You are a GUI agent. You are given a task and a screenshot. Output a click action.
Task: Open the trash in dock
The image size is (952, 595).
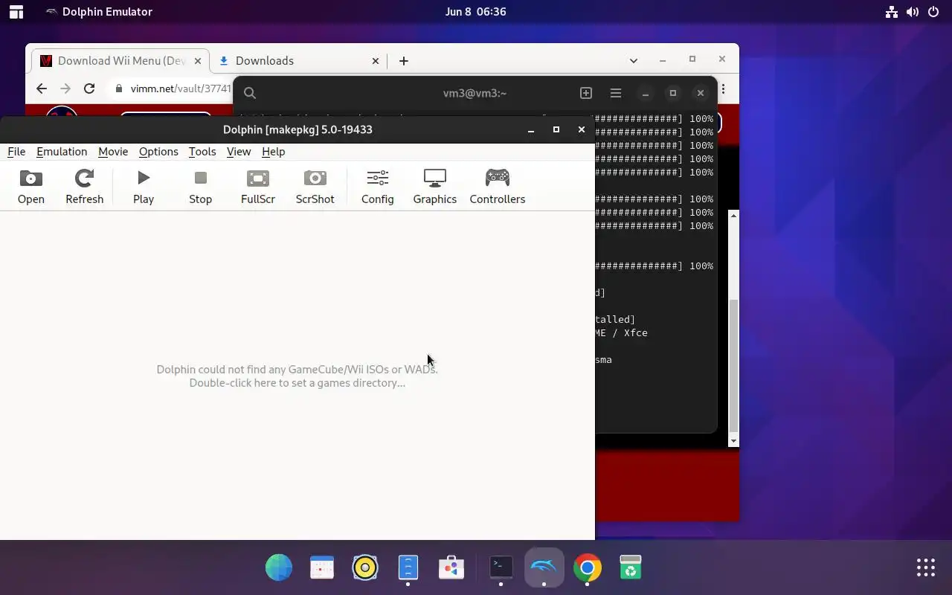click(630, 567)
